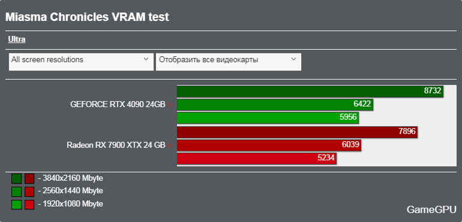Open the Отобразить все видеокарты dropdown
Image resolution: width=462 pixels, height=222 pixels.
coord(229,62)
